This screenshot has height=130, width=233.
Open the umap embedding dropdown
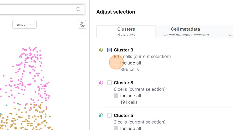pos(24,25)
